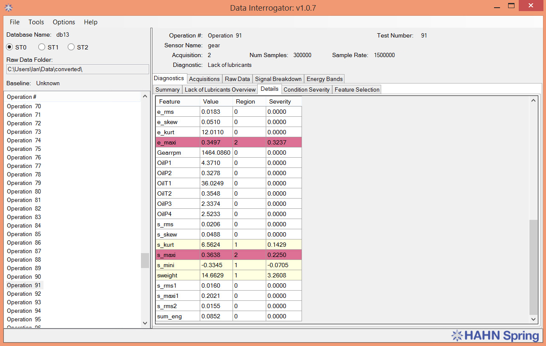Click the Sample Rate value 1500000

(x=384, y=55)
